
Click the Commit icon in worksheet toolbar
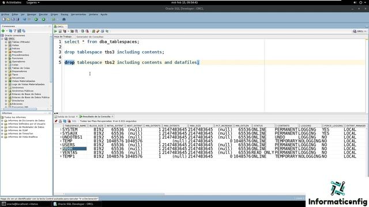pos(82,31)
